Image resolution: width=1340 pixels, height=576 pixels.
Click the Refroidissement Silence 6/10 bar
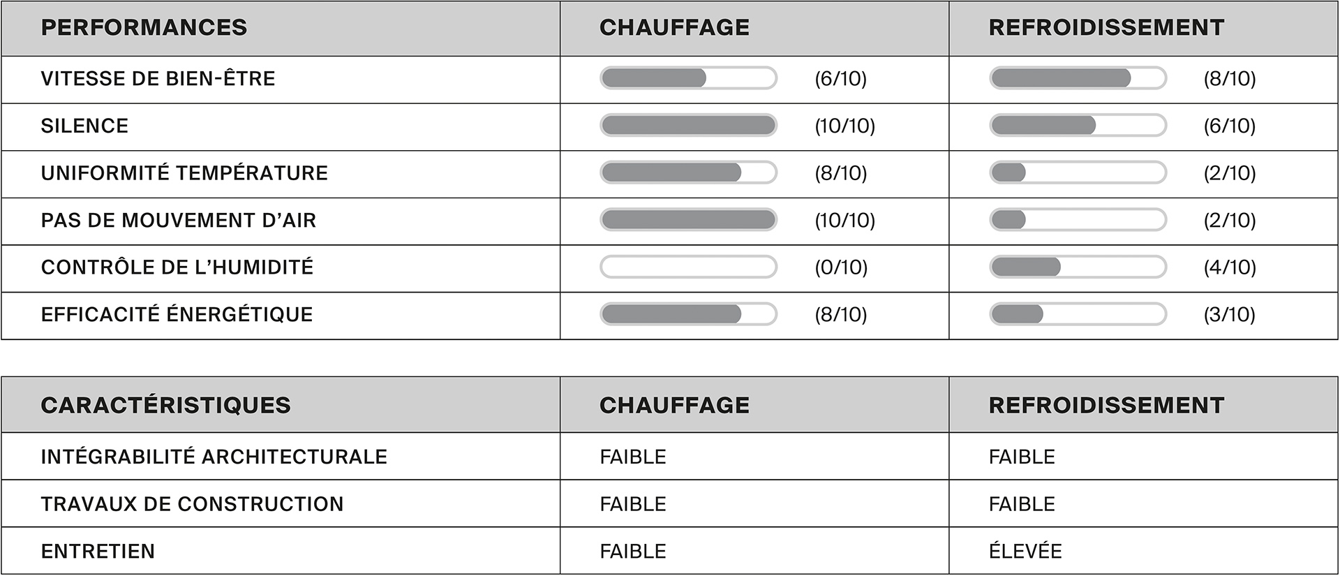pos(1078,126)
